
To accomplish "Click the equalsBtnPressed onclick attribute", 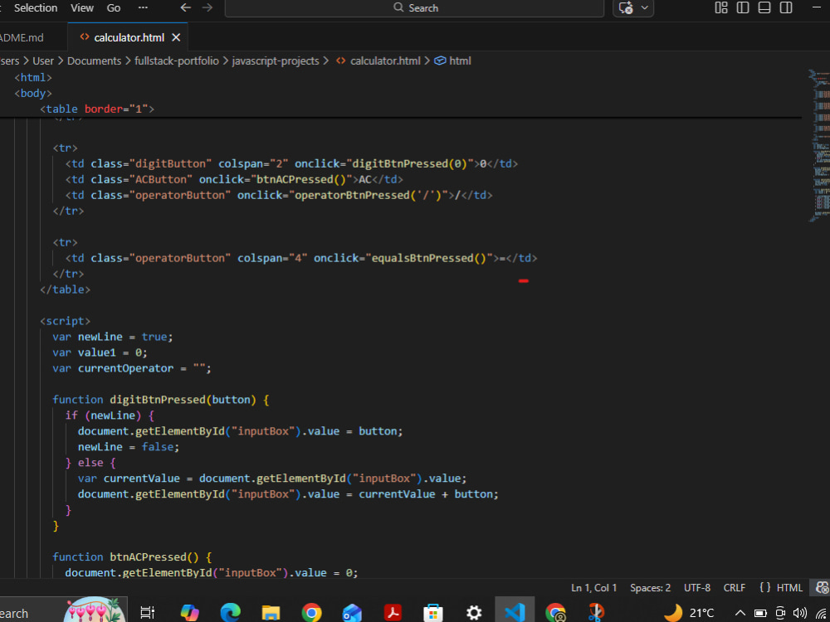I will pos(406,258).
